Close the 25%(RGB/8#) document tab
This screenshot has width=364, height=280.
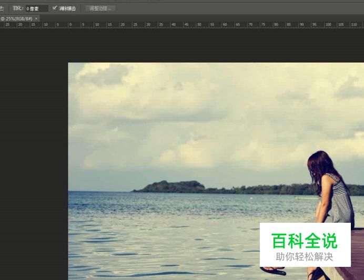click(36, 18)
